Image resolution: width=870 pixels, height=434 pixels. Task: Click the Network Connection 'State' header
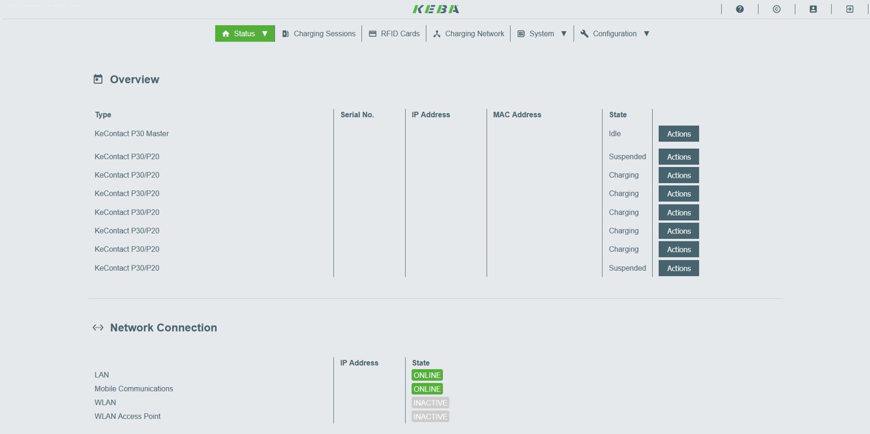click(421, 363)
